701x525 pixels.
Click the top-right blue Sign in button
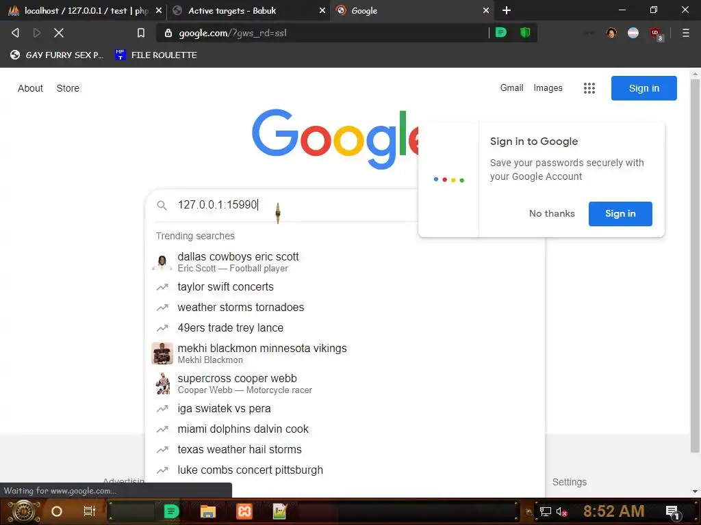[x=643, y=88]
